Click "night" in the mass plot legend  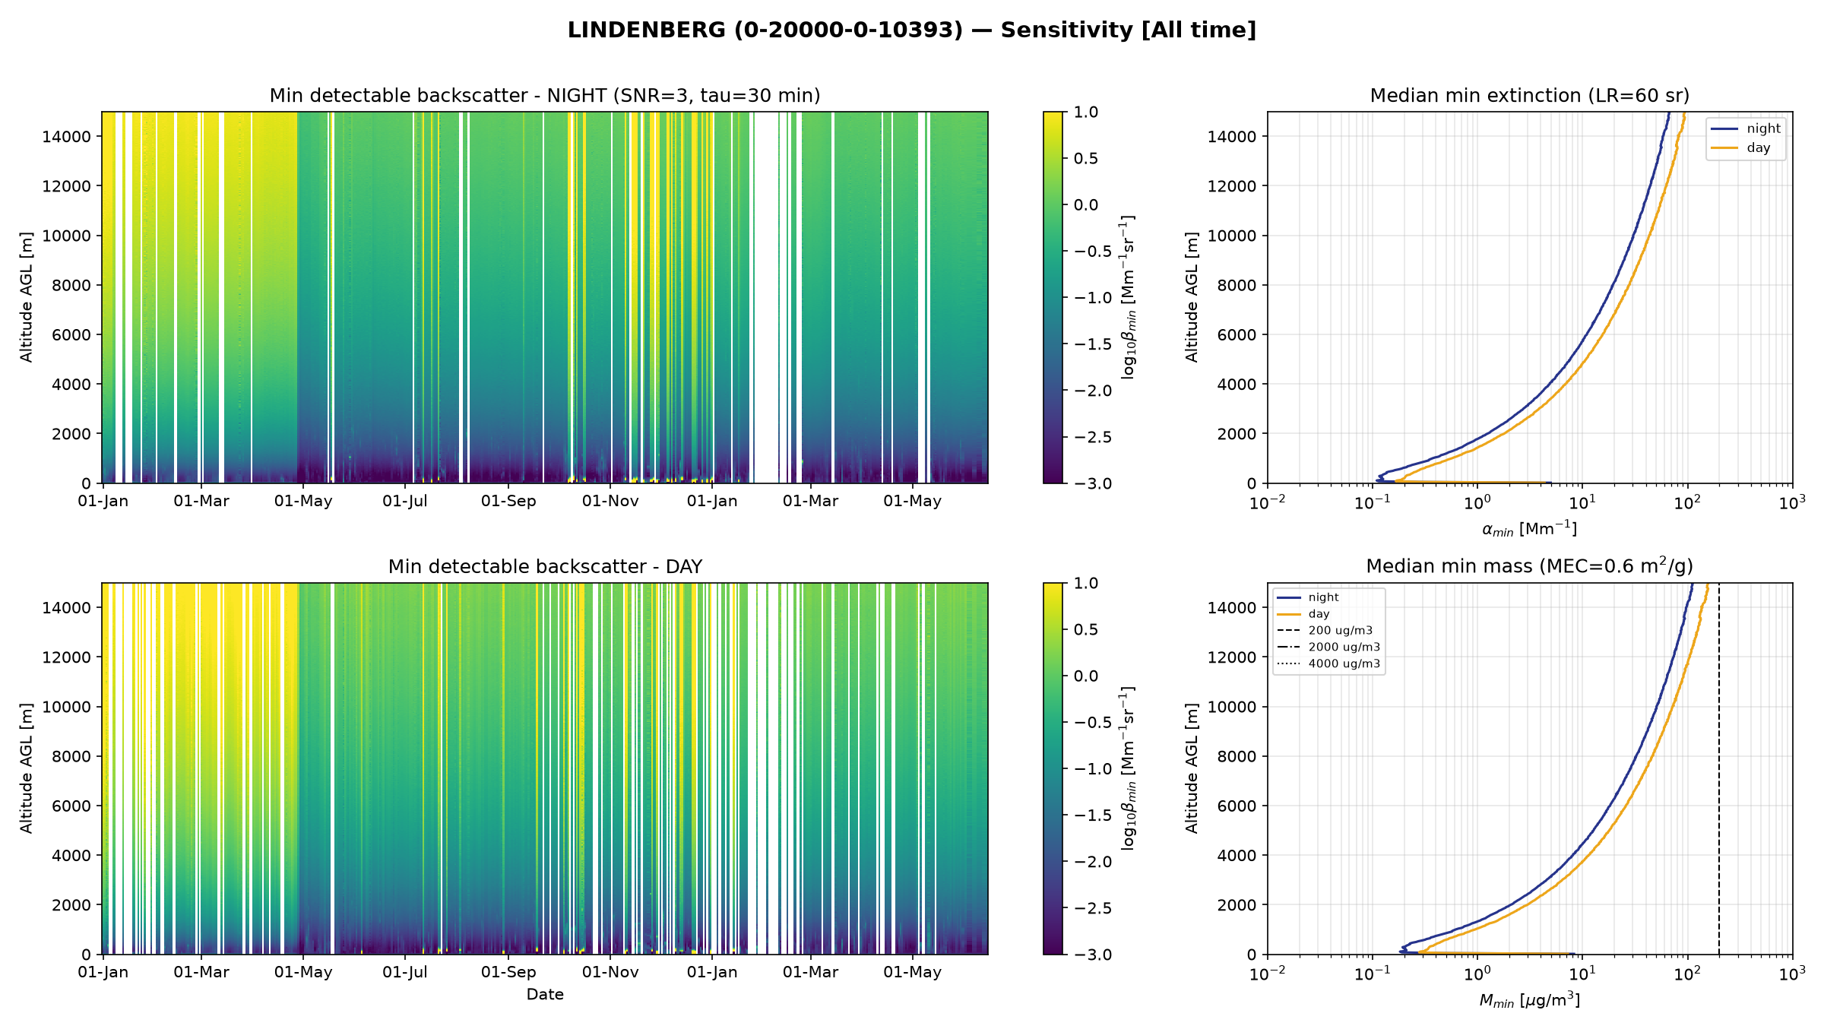(1323, 597)
